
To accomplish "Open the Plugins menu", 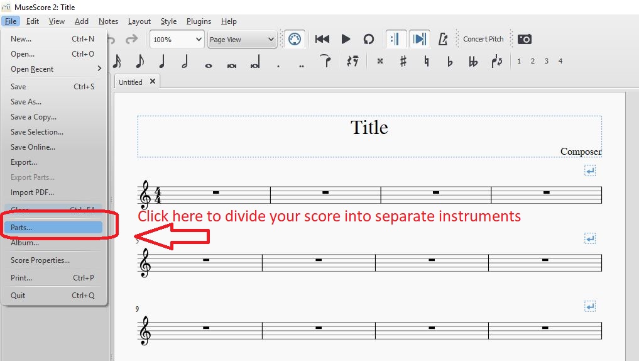I will [199, 21].
